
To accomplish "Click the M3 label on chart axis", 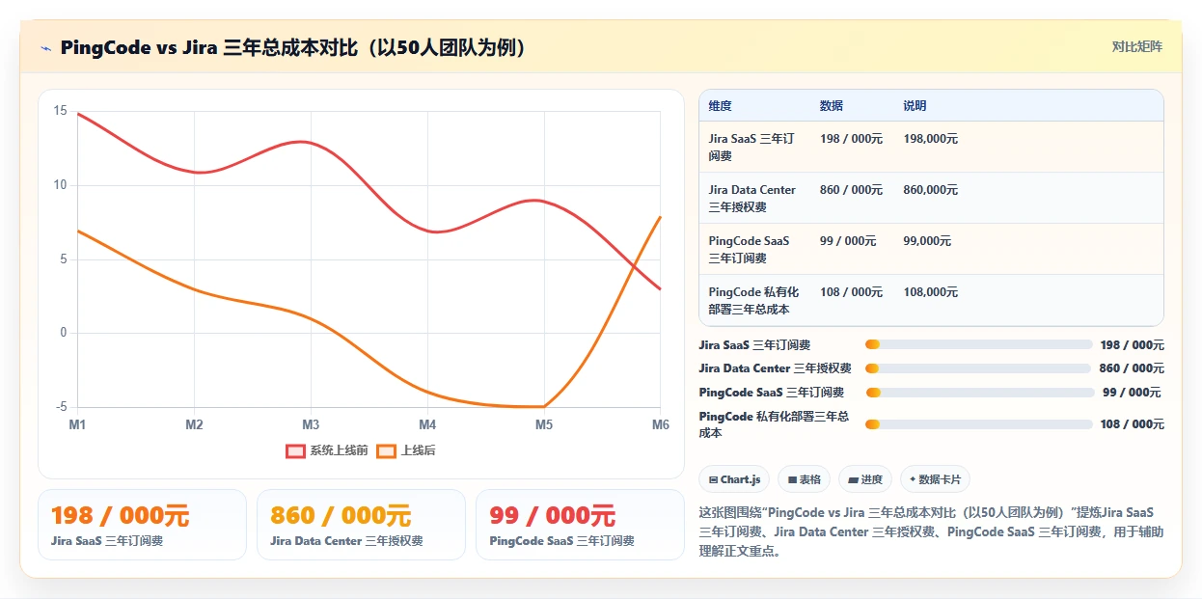I will [311, 424].
